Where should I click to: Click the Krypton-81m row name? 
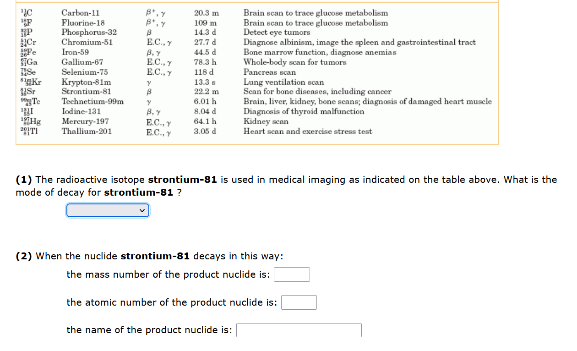[x=87, y=82]
